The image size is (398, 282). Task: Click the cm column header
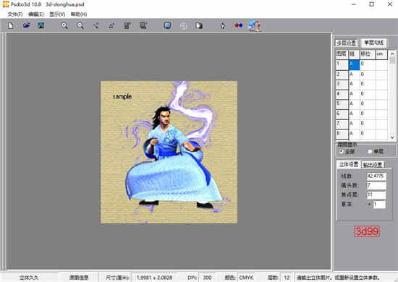[381, 54]
